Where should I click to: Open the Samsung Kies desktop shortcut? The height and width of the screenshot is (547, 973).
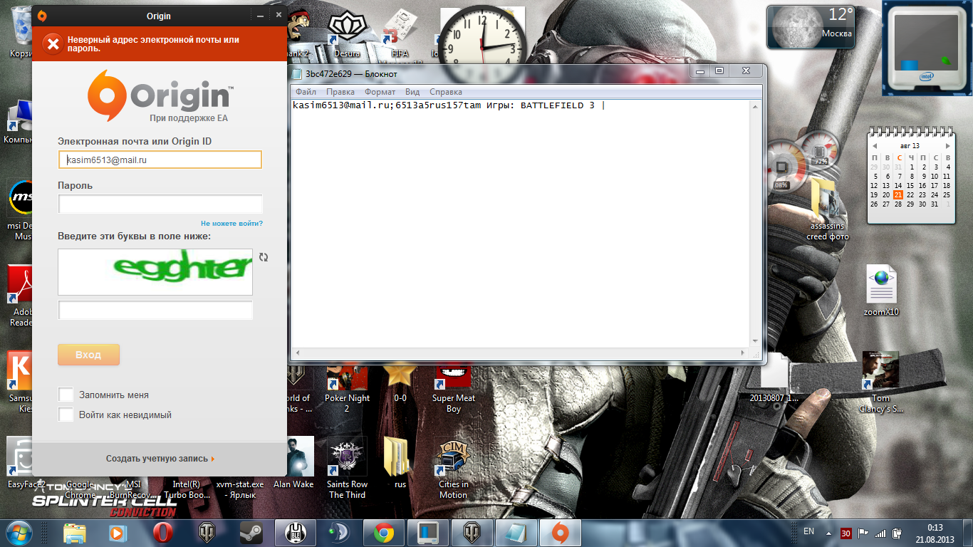click(x=21, y=382)
